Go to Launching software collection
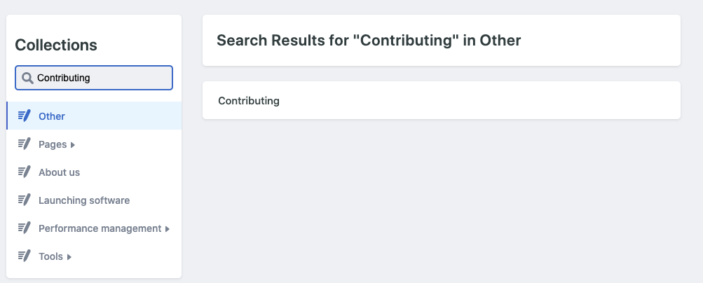703x283 pixels. pyautogui.click(x=84, y=200)
